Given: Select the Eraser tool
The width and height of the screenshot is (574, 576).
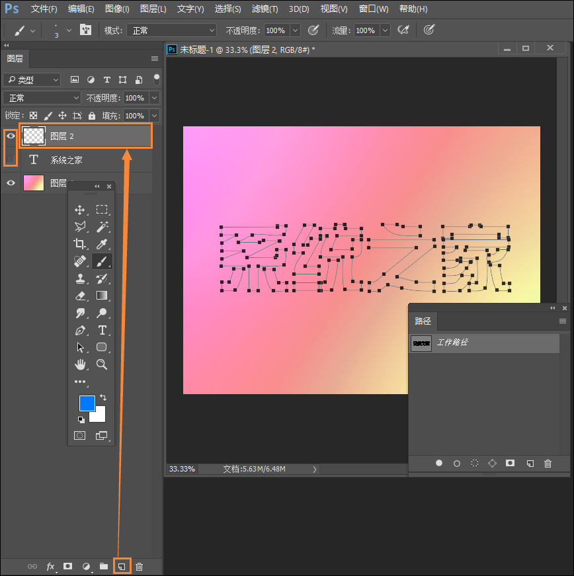Looking at the screenshot, I should tap(80, 296).
